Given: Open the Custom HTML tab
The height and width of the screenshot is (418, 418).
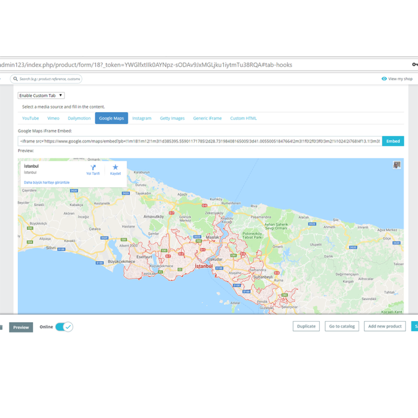Looking at the screenshot, I should click(x=243, y=118).
